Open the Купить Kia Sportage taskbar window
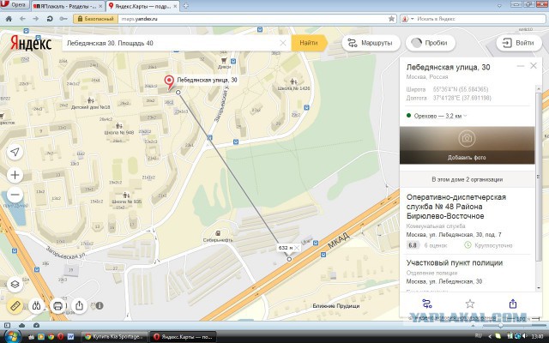The width and height of the screenshot is (549, 343). pos(114,337)
